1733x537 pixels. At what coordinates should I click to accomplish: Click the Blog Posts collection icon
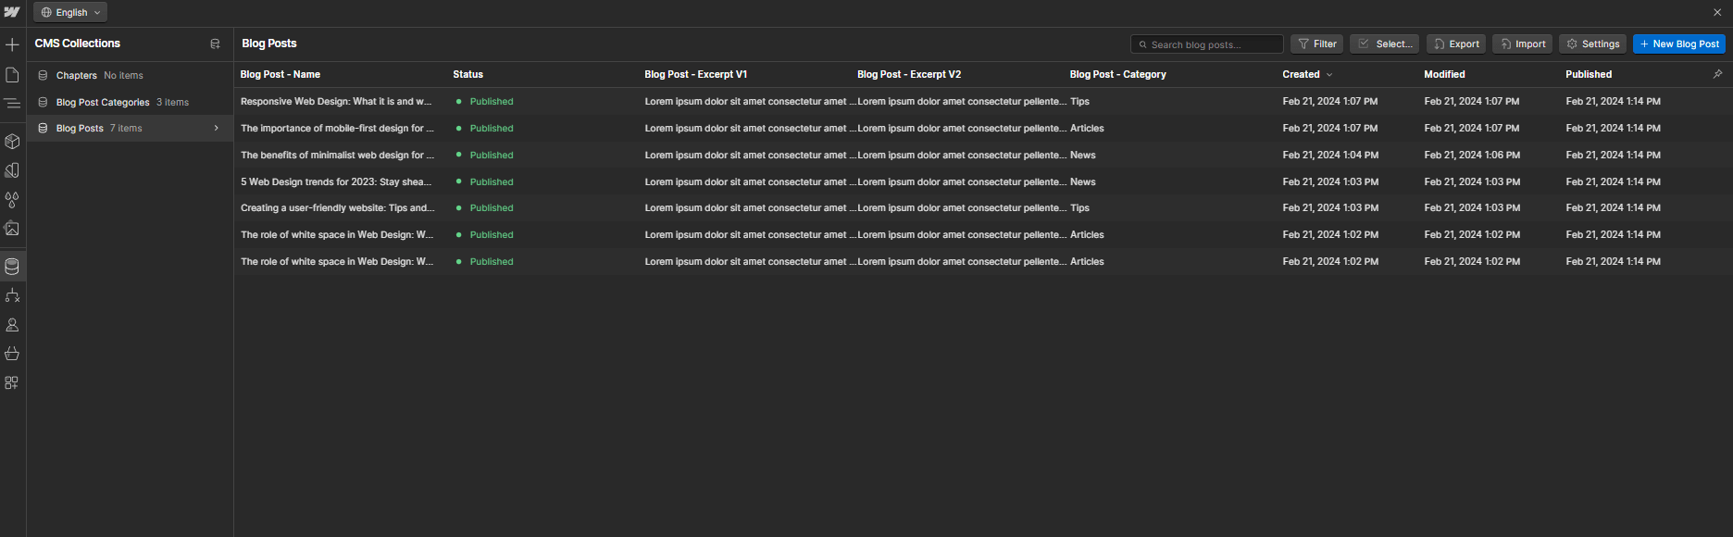coord(43,128)
